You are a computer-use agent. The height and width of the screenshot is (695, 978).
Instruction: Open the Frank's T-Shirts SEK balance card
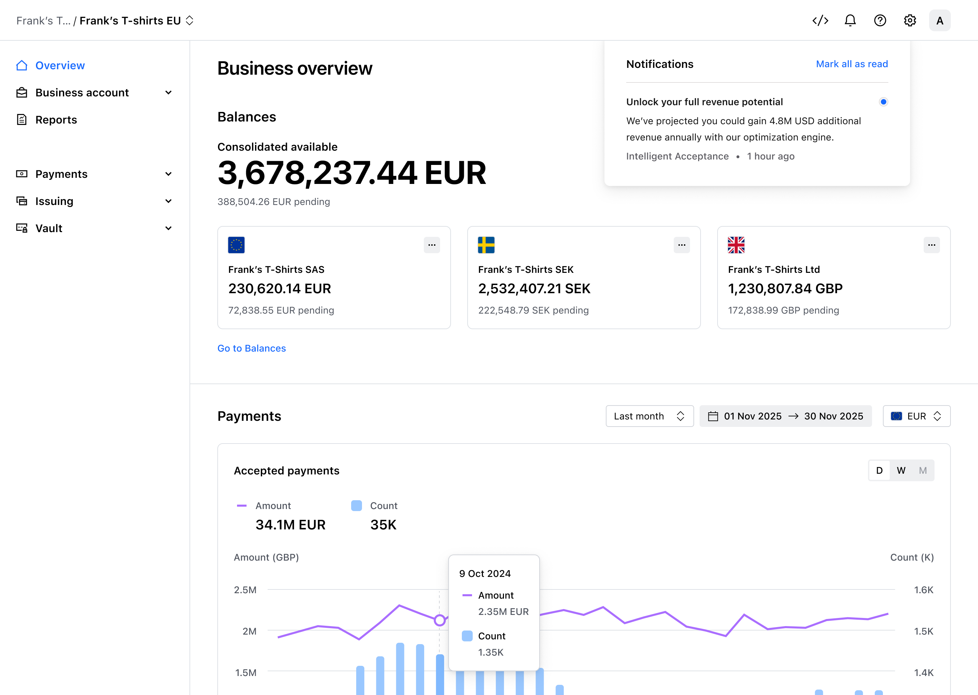coord(584,278)
